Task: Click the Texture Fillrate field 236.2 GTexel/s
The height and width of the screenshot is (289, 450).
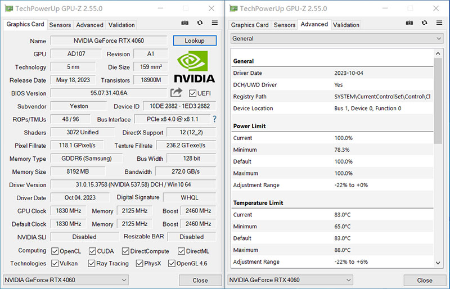Action: coord(186,145)
